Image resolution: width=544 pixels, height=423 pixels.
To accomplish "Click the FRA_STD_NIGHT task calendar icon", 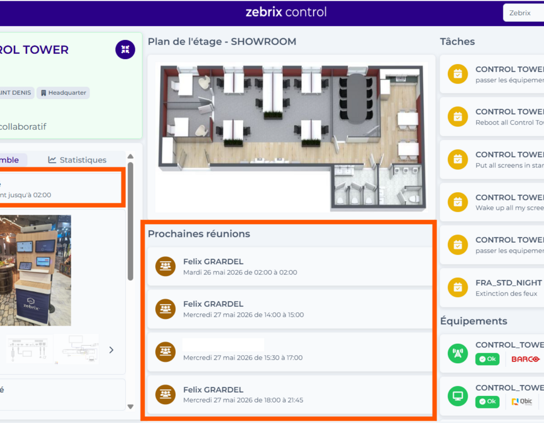I will coord(458,288).
